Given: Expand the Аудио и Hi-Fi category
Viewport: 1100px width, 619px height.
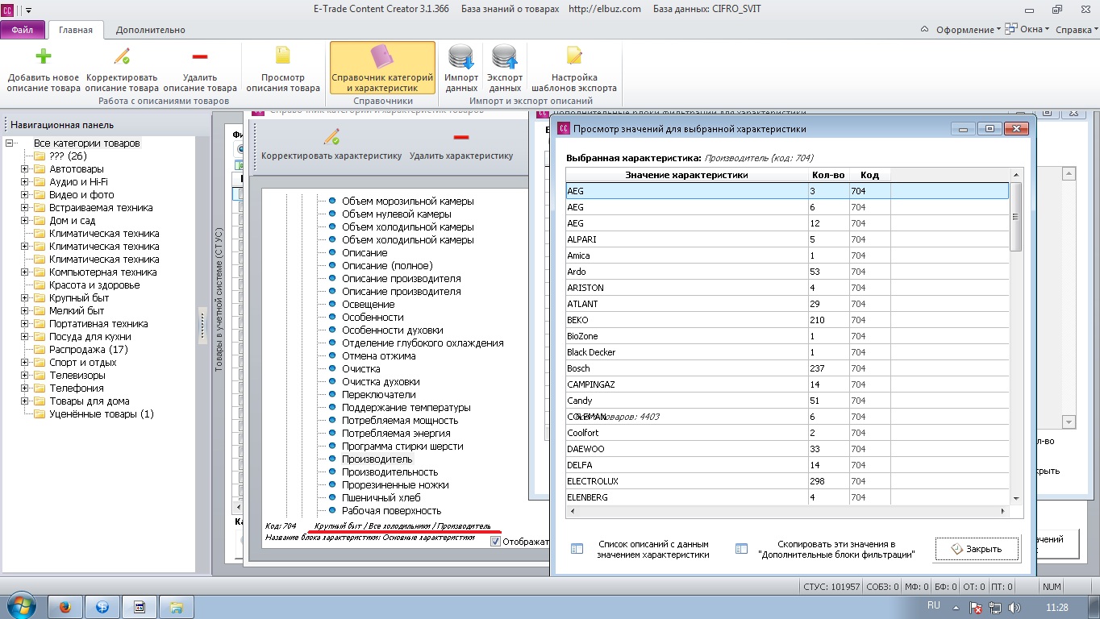Looking at the screenshot, I should 25,182.
